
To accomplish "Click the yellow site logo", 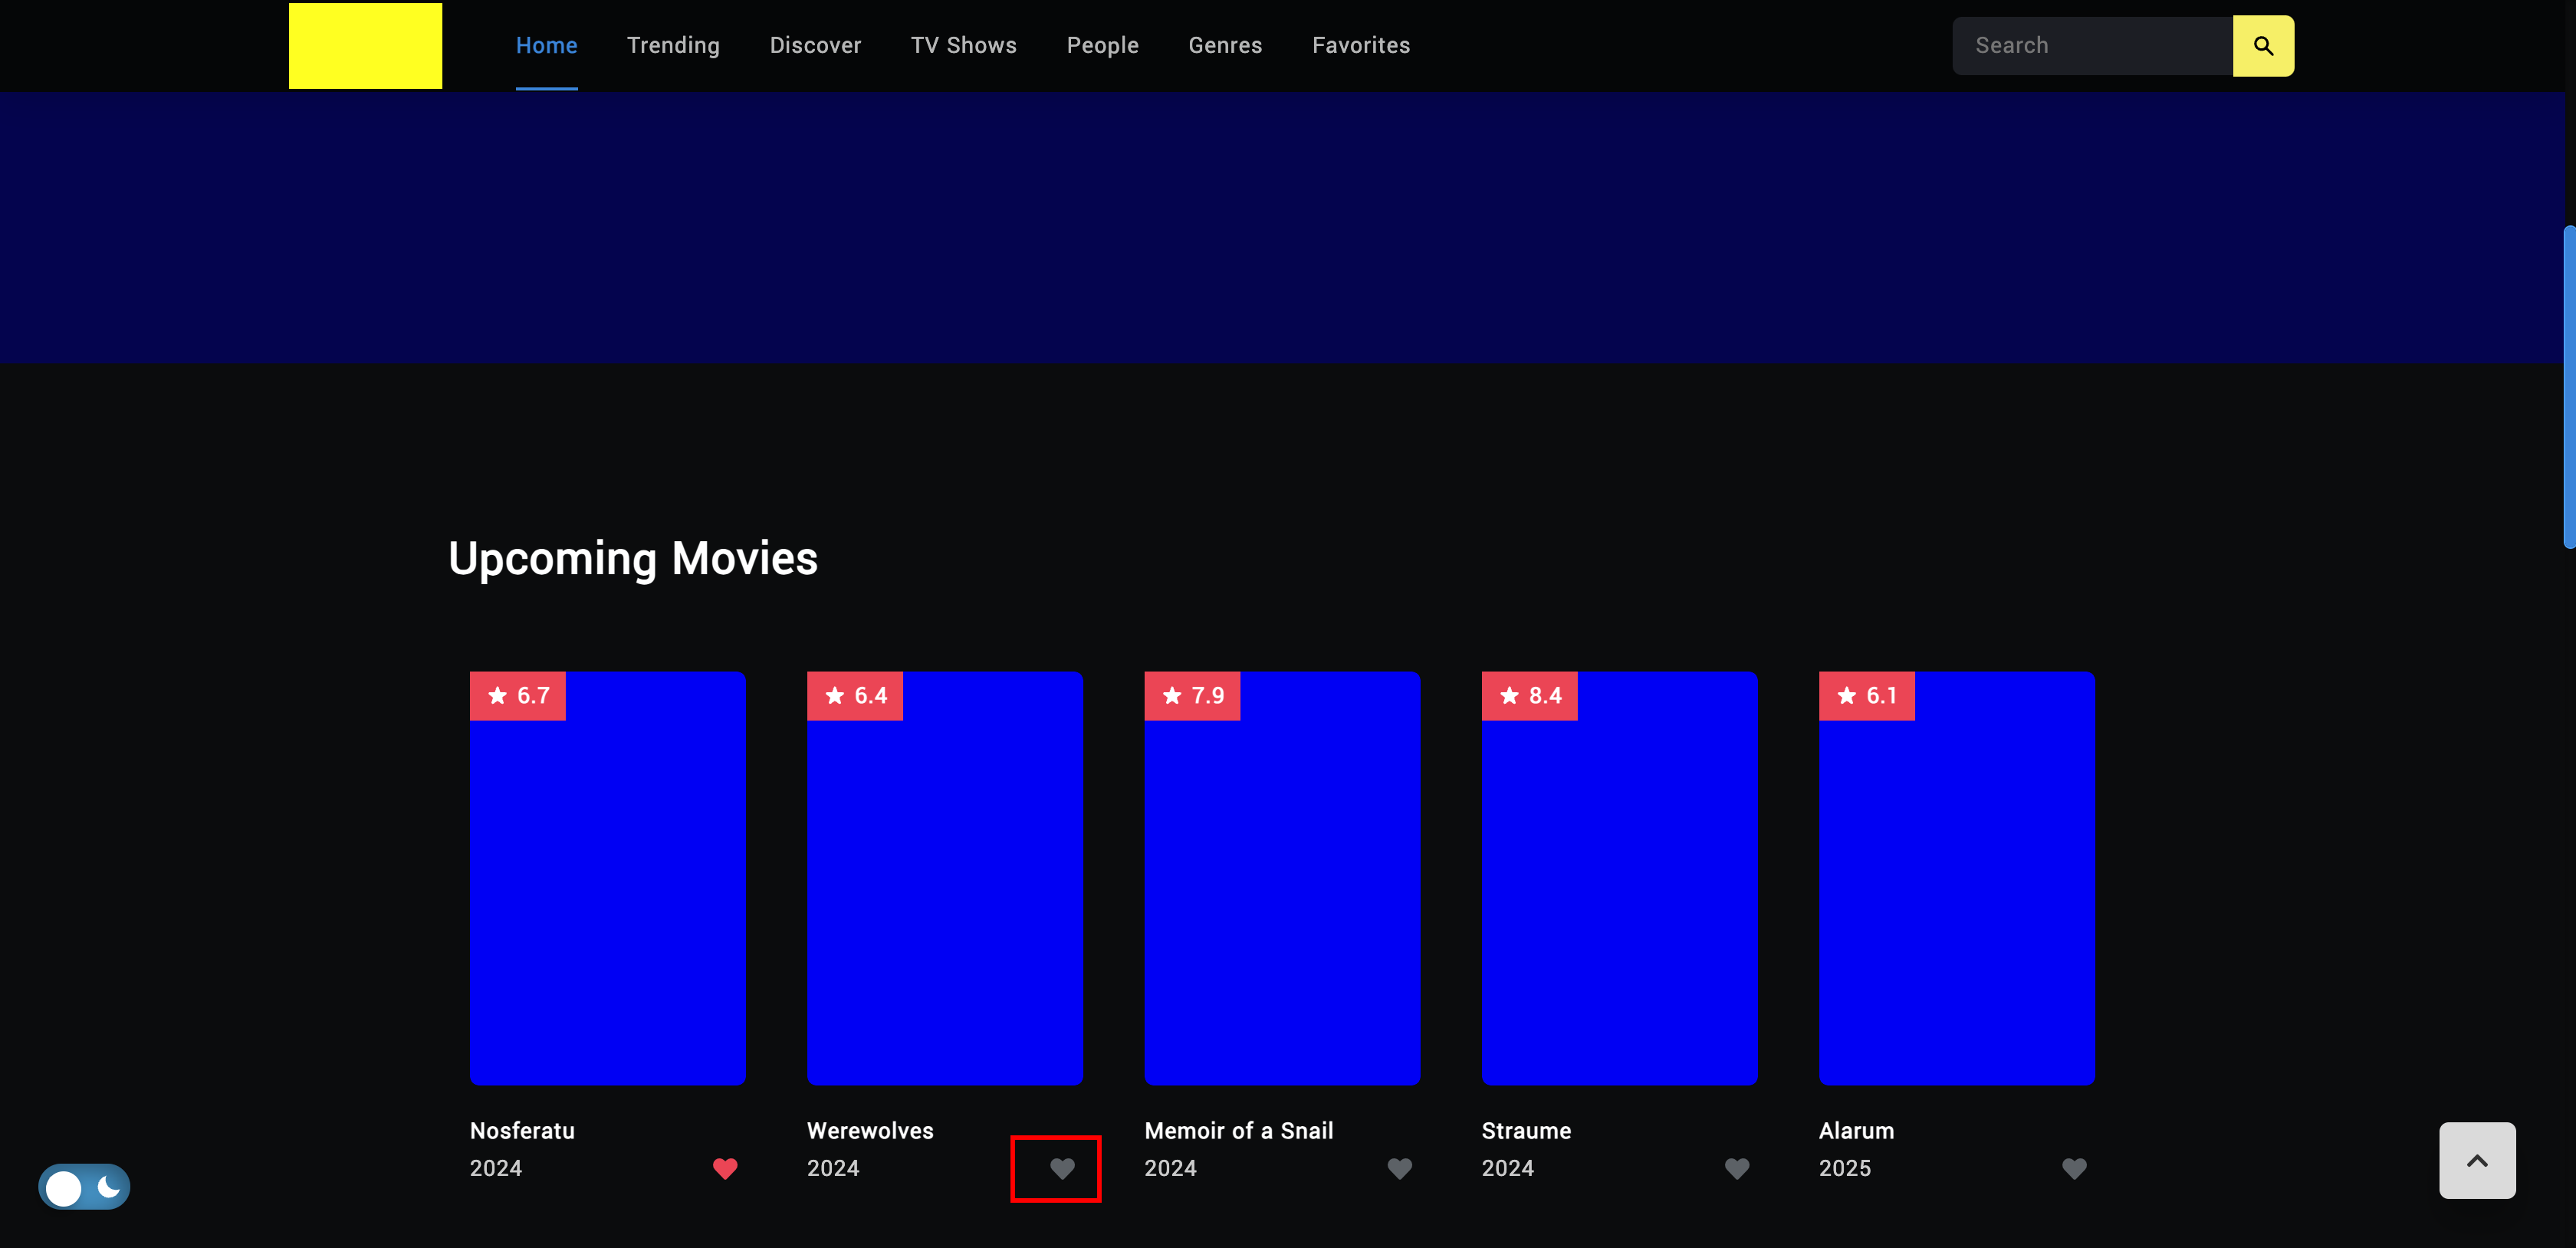I will [x=365, y=46].
